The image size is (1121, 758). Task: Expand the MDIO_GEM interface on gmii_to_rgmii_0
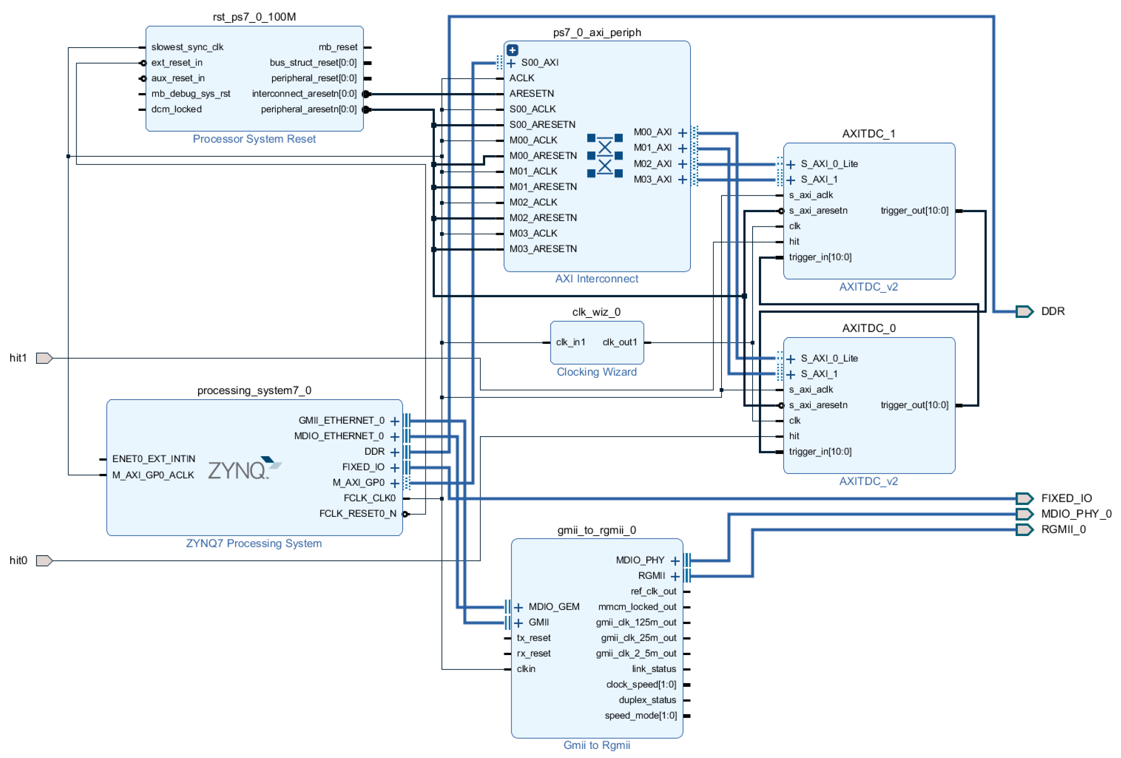(x=519, y=607)
